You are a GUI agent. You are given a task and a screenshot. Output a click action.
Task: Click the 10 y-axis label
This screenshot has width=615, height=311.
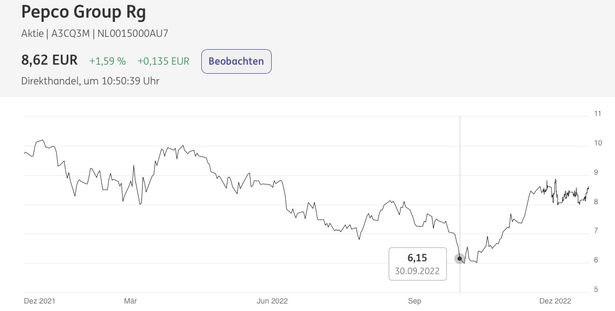(598, 143)
